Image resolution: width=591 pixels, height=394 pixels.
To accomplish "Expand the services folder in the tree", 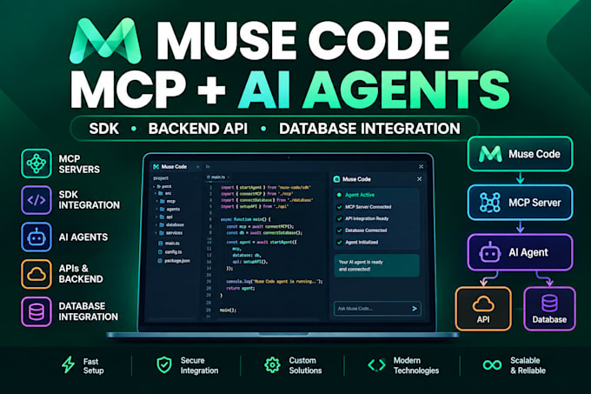I will tap(169, 233).
